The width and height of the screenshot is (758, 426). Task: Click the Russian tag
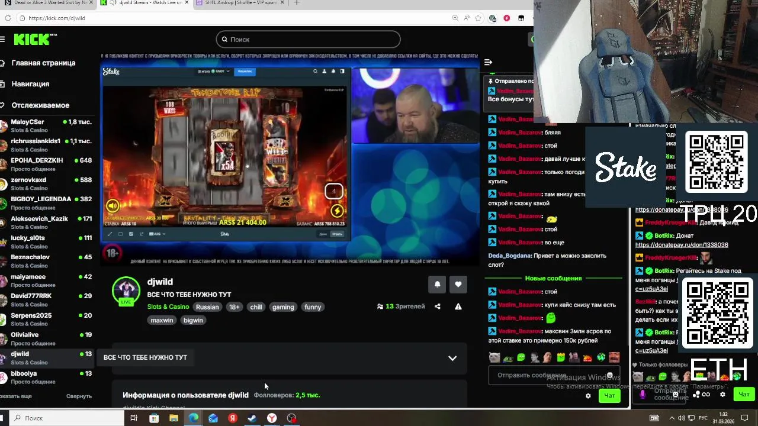point(207,307)
